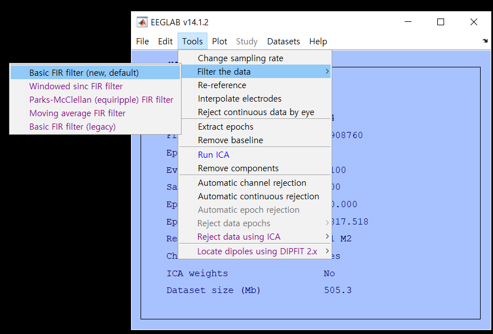
Task: Click the ICA weights label
Action: click(197, 273)
